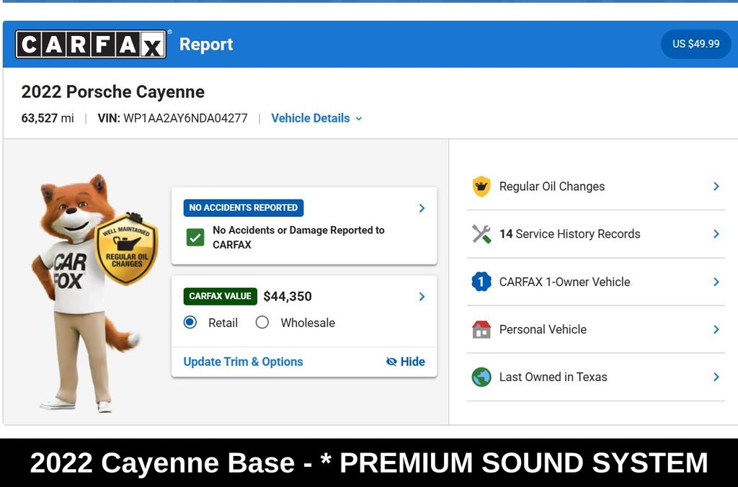Click CARFAX 1-Owner Vehicle text
The height and width of the screenshot is (487, 738).
(x=564, y=282)
